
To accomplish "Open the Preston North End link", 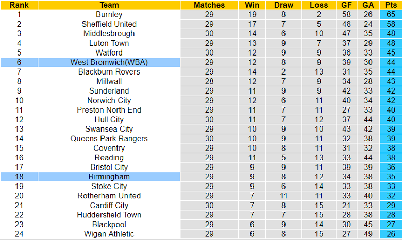I will (109, 110).
